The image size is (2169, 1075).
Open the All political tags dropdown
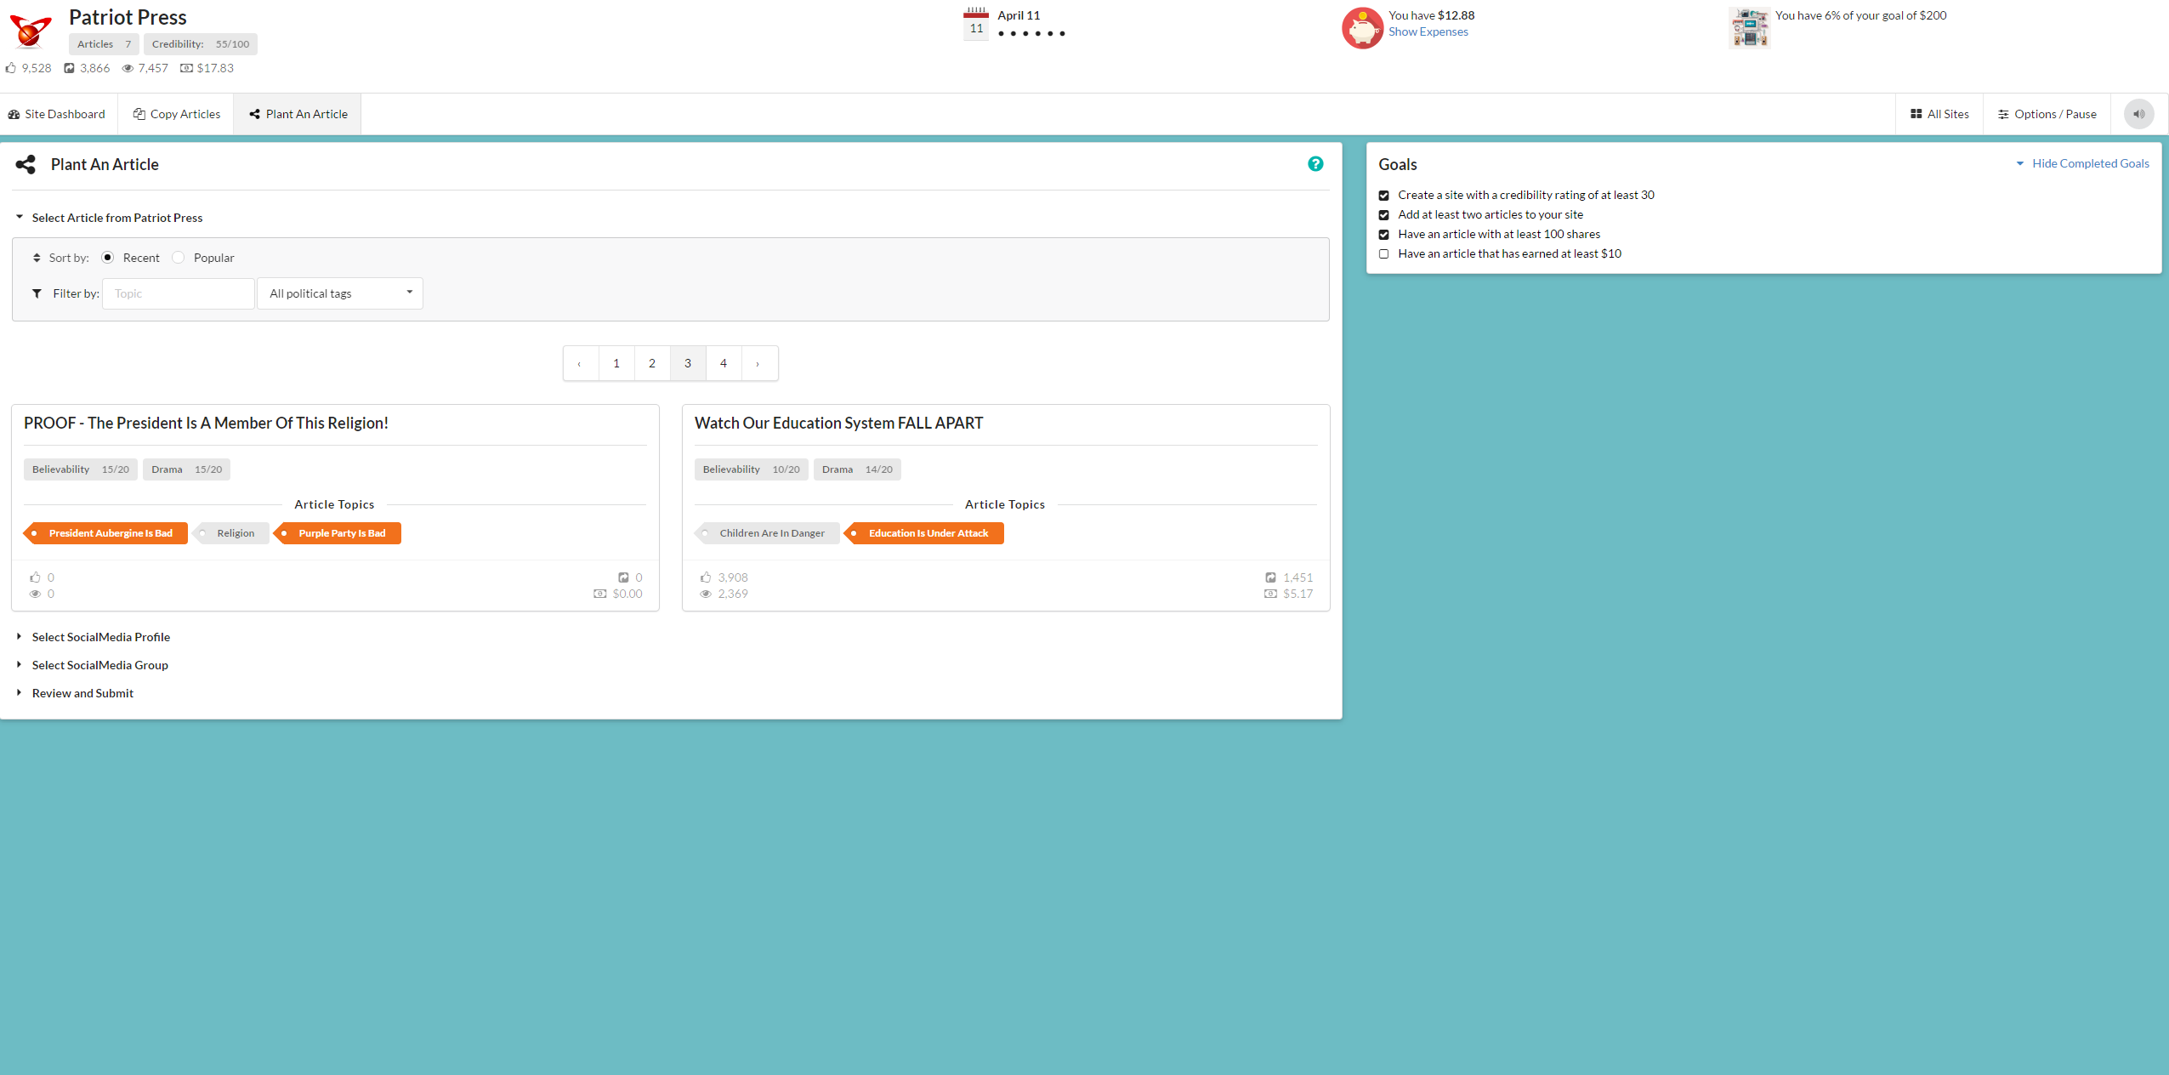pos(339,293)
